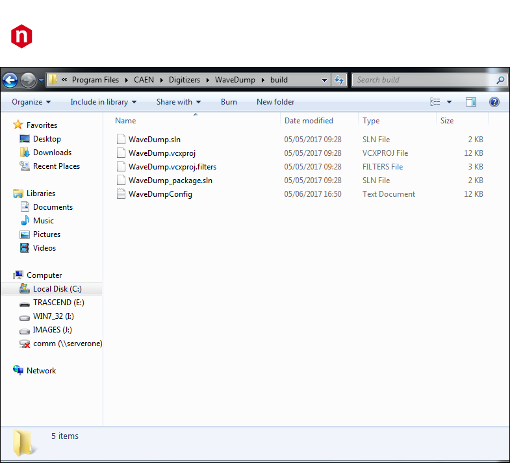The image size is (510, 463).
Task: Expand the address bar history dropdown
Action: [324, 80]
